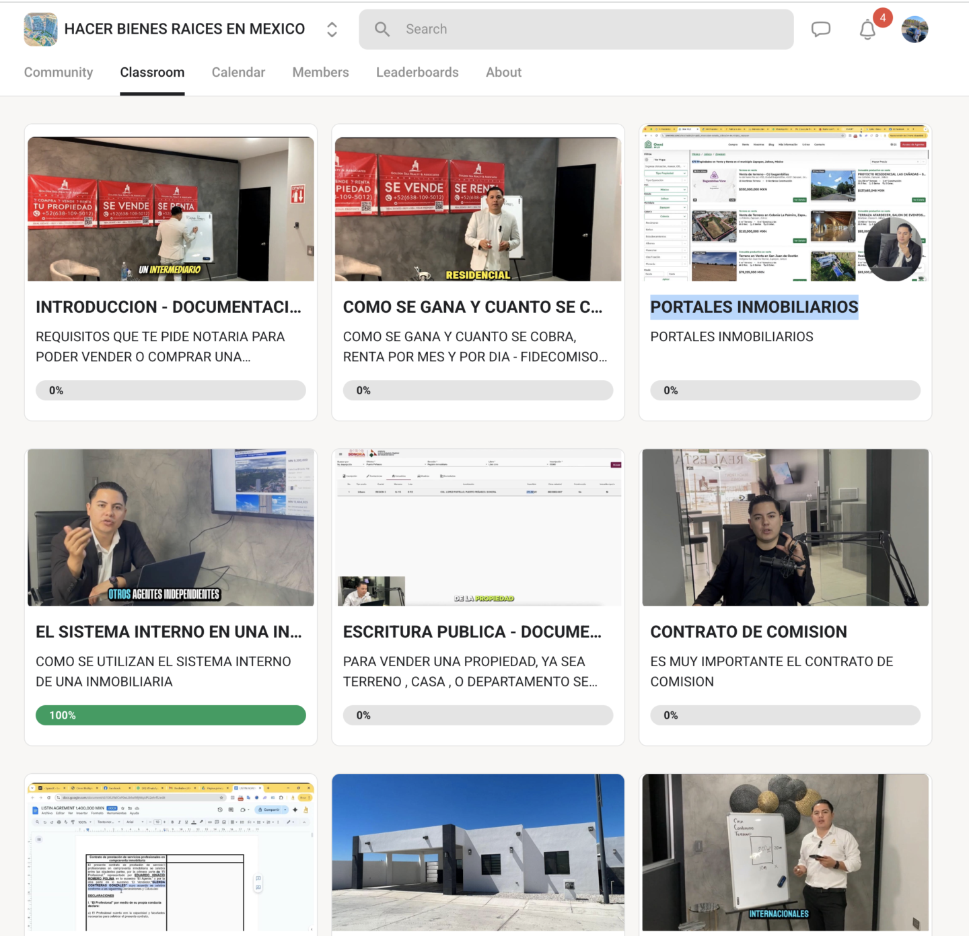The width and height of the screenshot is (969, 936).
Task: Open the About tab
Action: [x=503, y=72]
